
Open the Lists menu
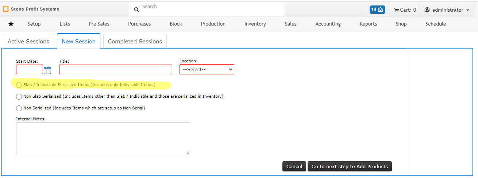65,24
